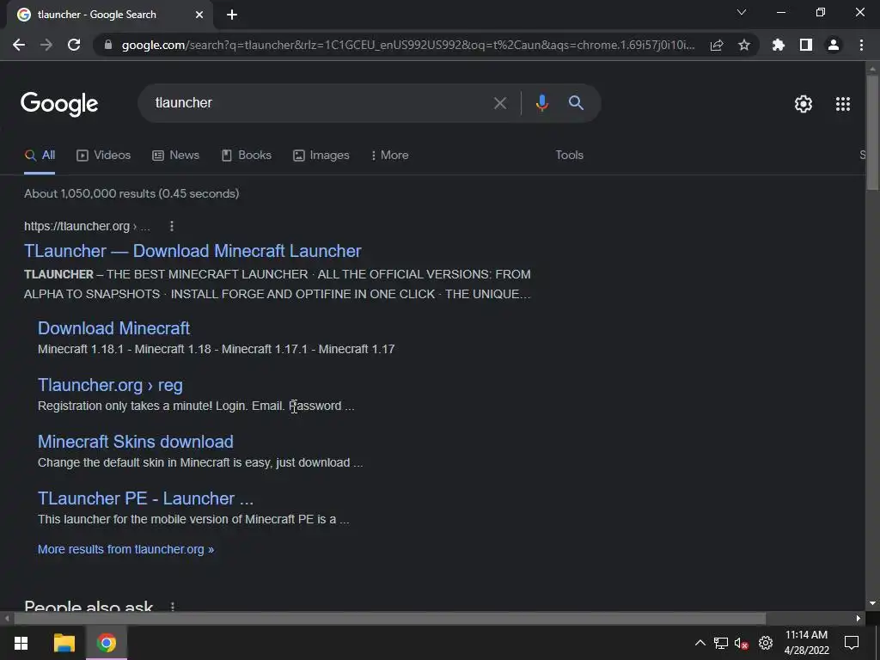Click the horizontal scrollbar thumb
The width and height of the screenshot is (880, 660).
click(389, 619)
